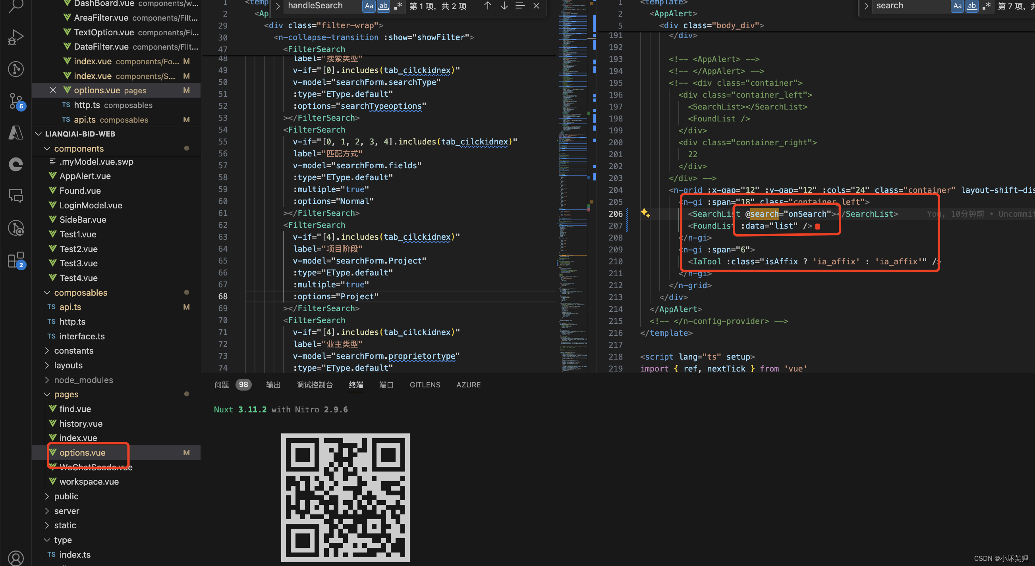Click the sparkle code action icon at line 206
Viewport: 1035px width, 566px height.
pos(645,213)
